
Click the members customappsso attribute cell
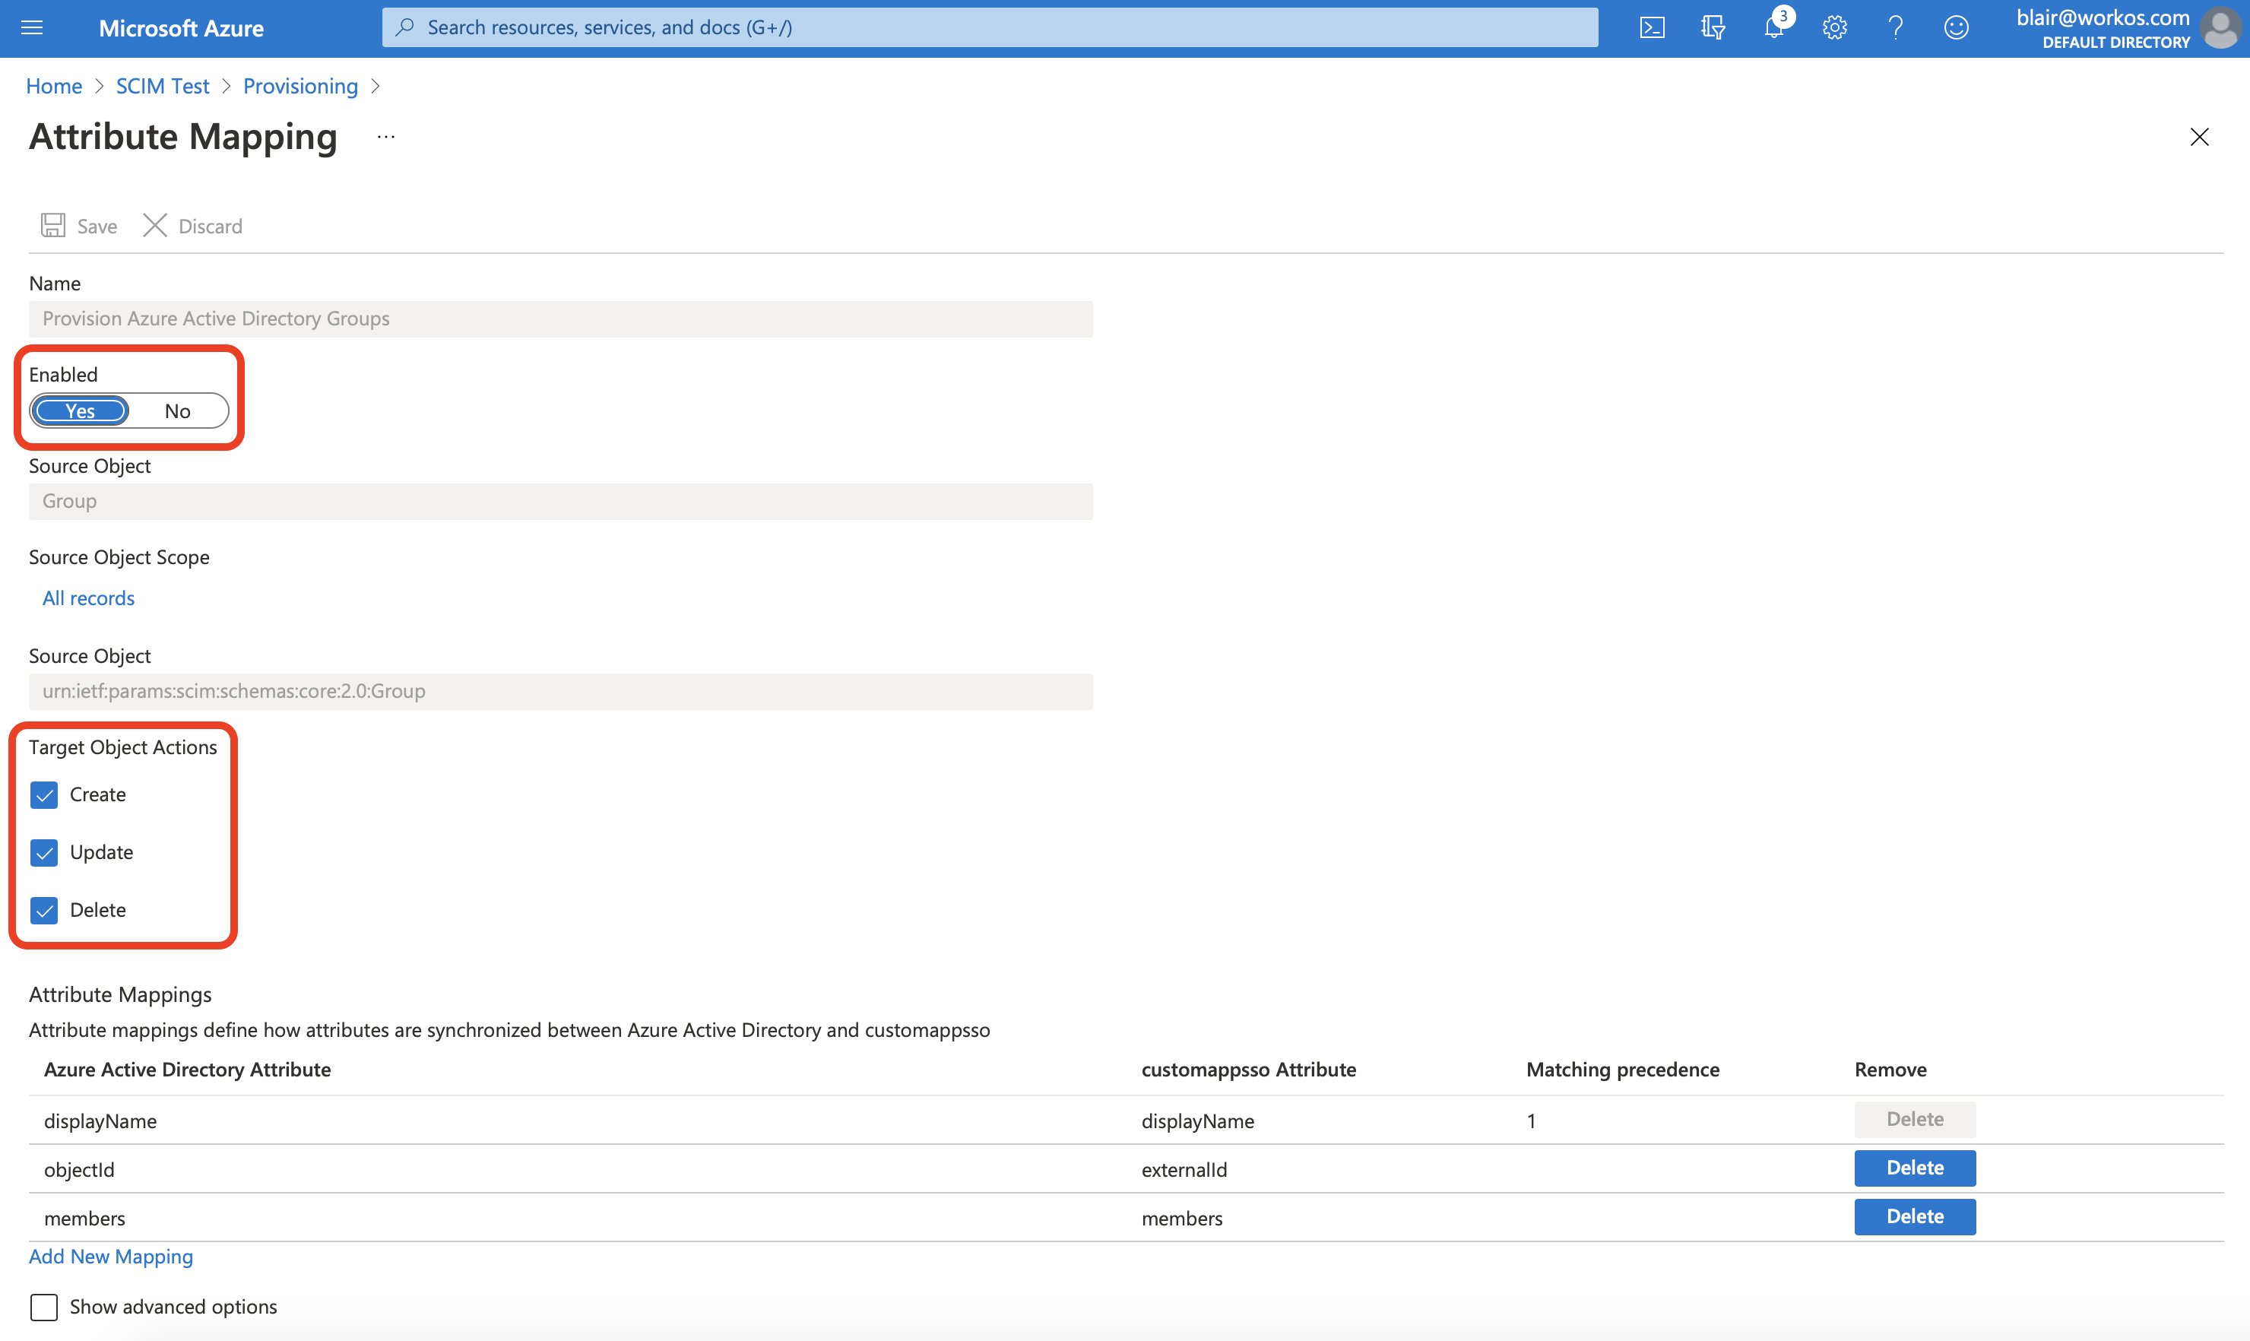[1182, 1218]
